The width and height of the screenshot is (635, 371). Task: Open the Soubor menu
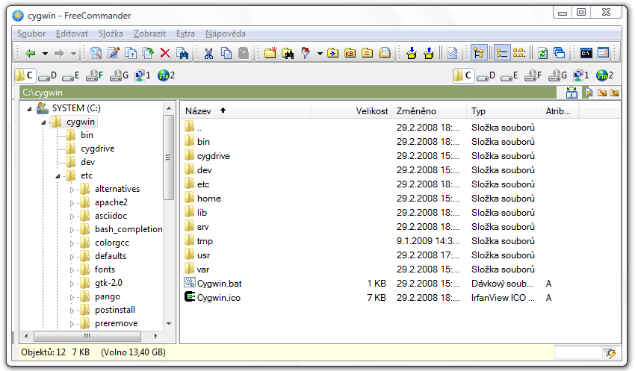coord(31,34)
